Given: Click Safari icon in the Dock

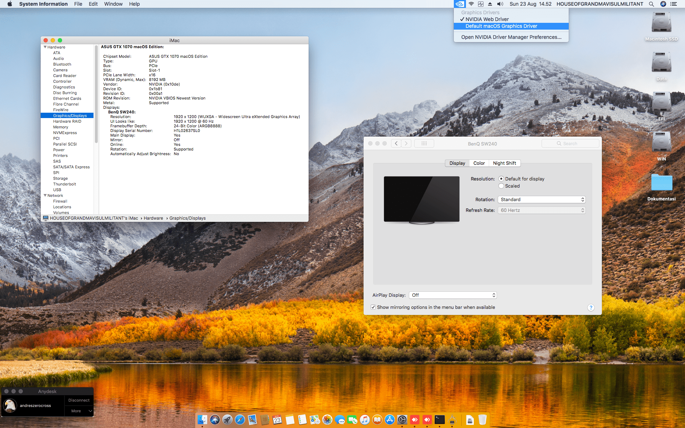Looking at the screenshot, I should point(240,420).
